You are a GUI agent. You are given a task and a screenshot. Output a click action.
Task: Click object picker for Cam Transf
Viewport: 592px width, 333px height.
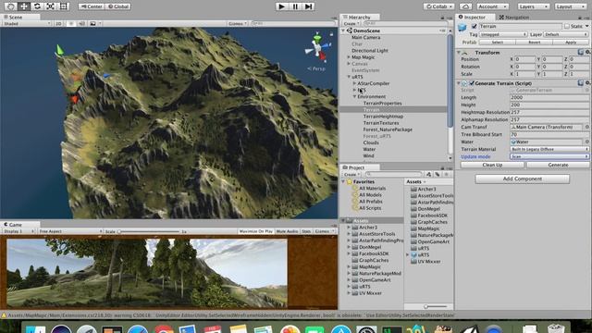[587, 128]
